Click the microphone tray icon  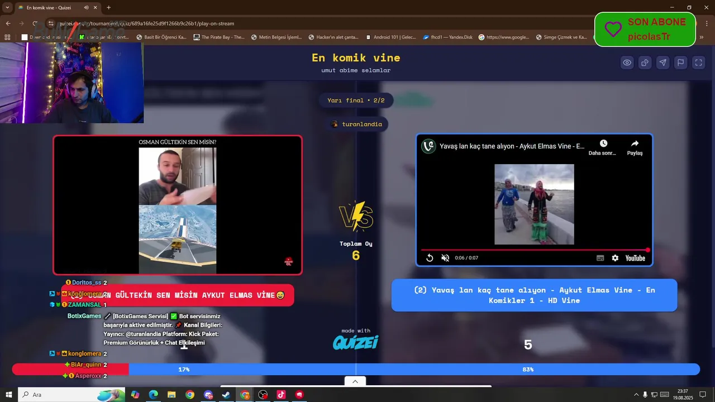[646, 395]
